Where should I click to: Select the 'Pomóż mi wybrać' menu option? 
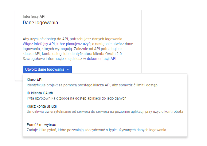click(x=105, y=127)
